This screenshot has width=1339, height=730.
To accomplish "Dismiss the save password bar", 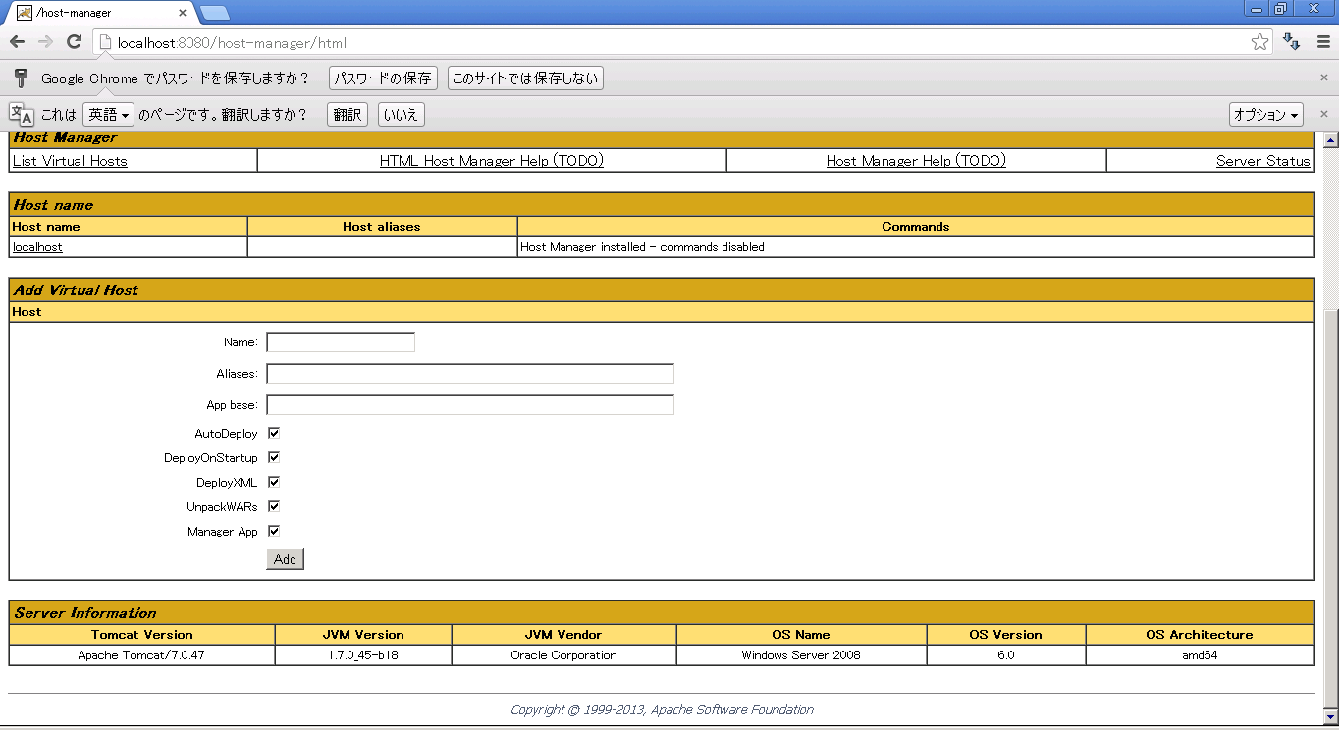I will 1323,78.
